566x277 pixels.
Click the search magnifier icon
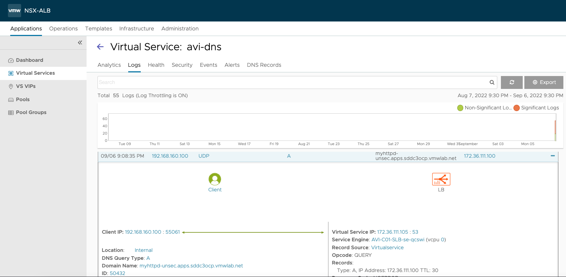(x=492, y=82)
